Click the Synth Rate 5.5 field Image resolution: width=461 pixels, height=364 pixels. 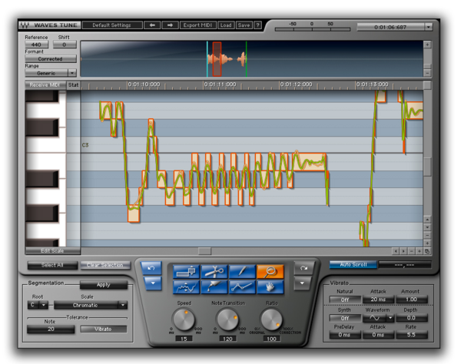click(412, 335)
